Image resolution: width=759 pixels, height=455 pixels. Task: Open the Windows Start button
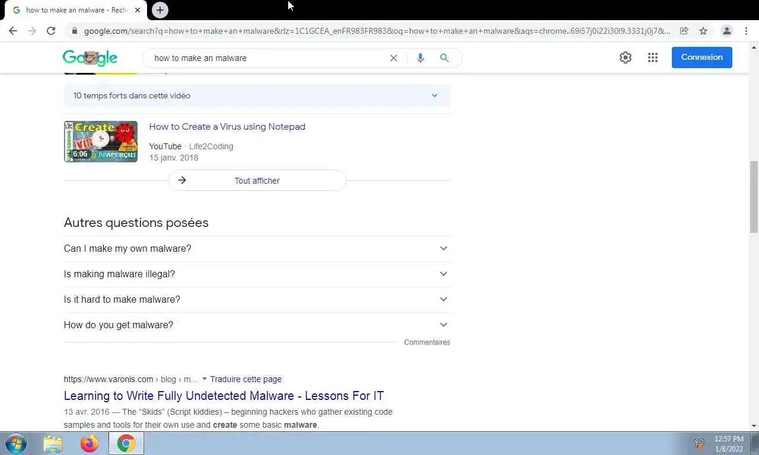[x=16, y=443]
